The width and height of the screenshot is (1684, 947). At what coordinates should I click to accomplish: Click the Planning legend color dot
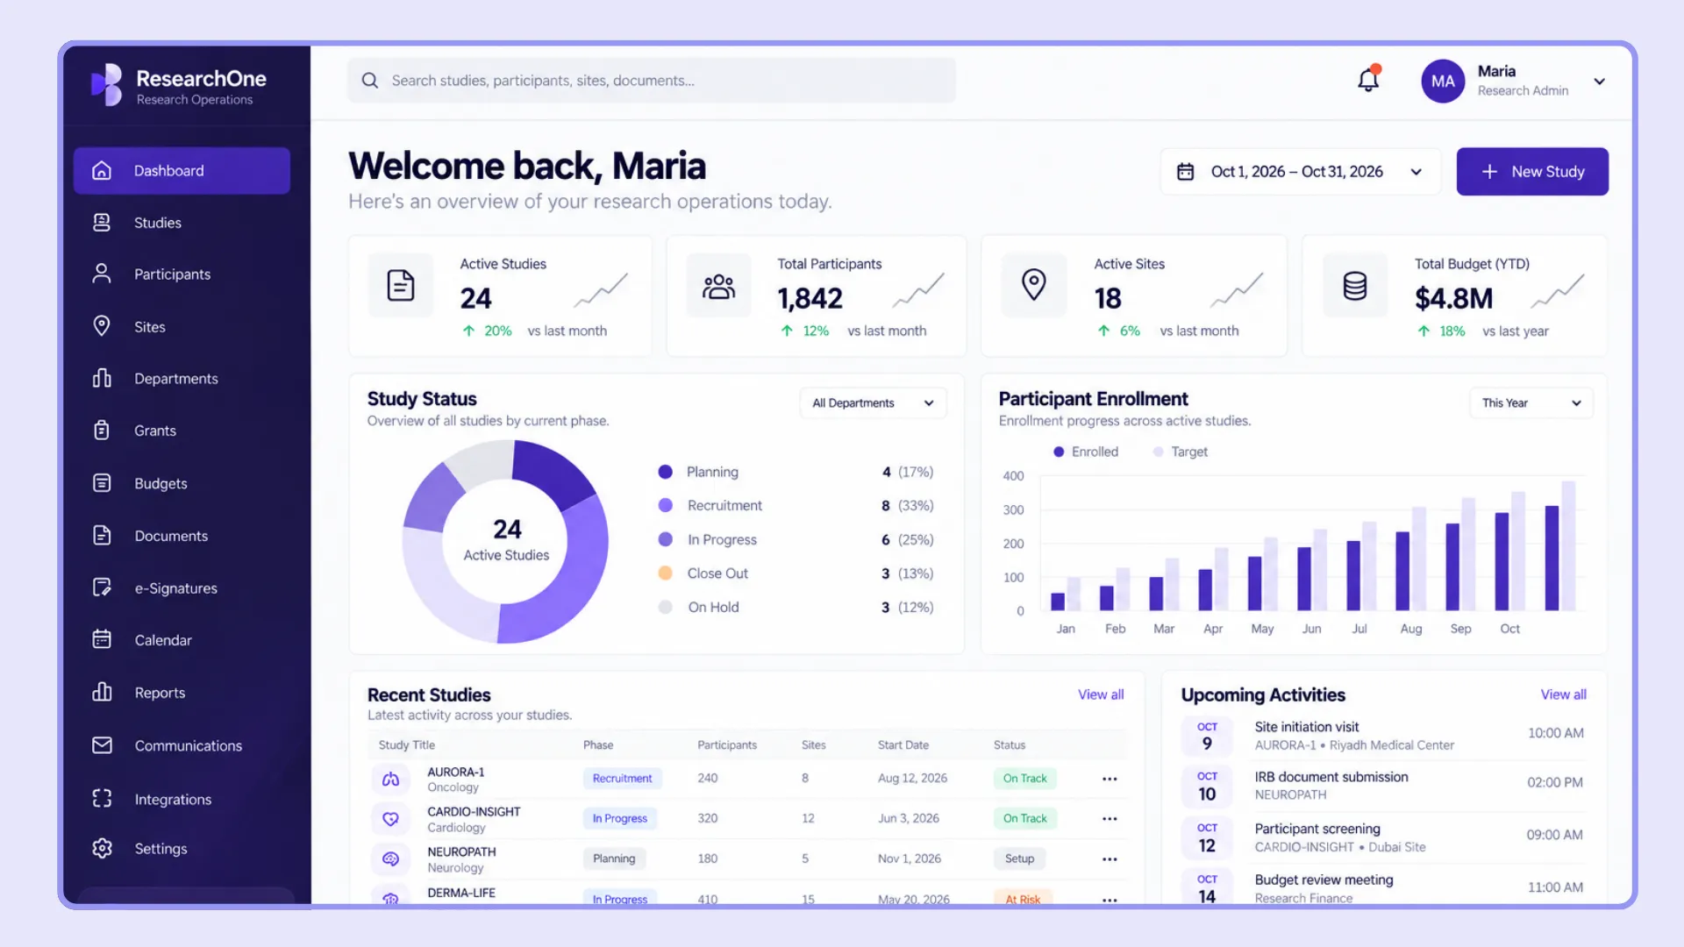click(666, 472)
